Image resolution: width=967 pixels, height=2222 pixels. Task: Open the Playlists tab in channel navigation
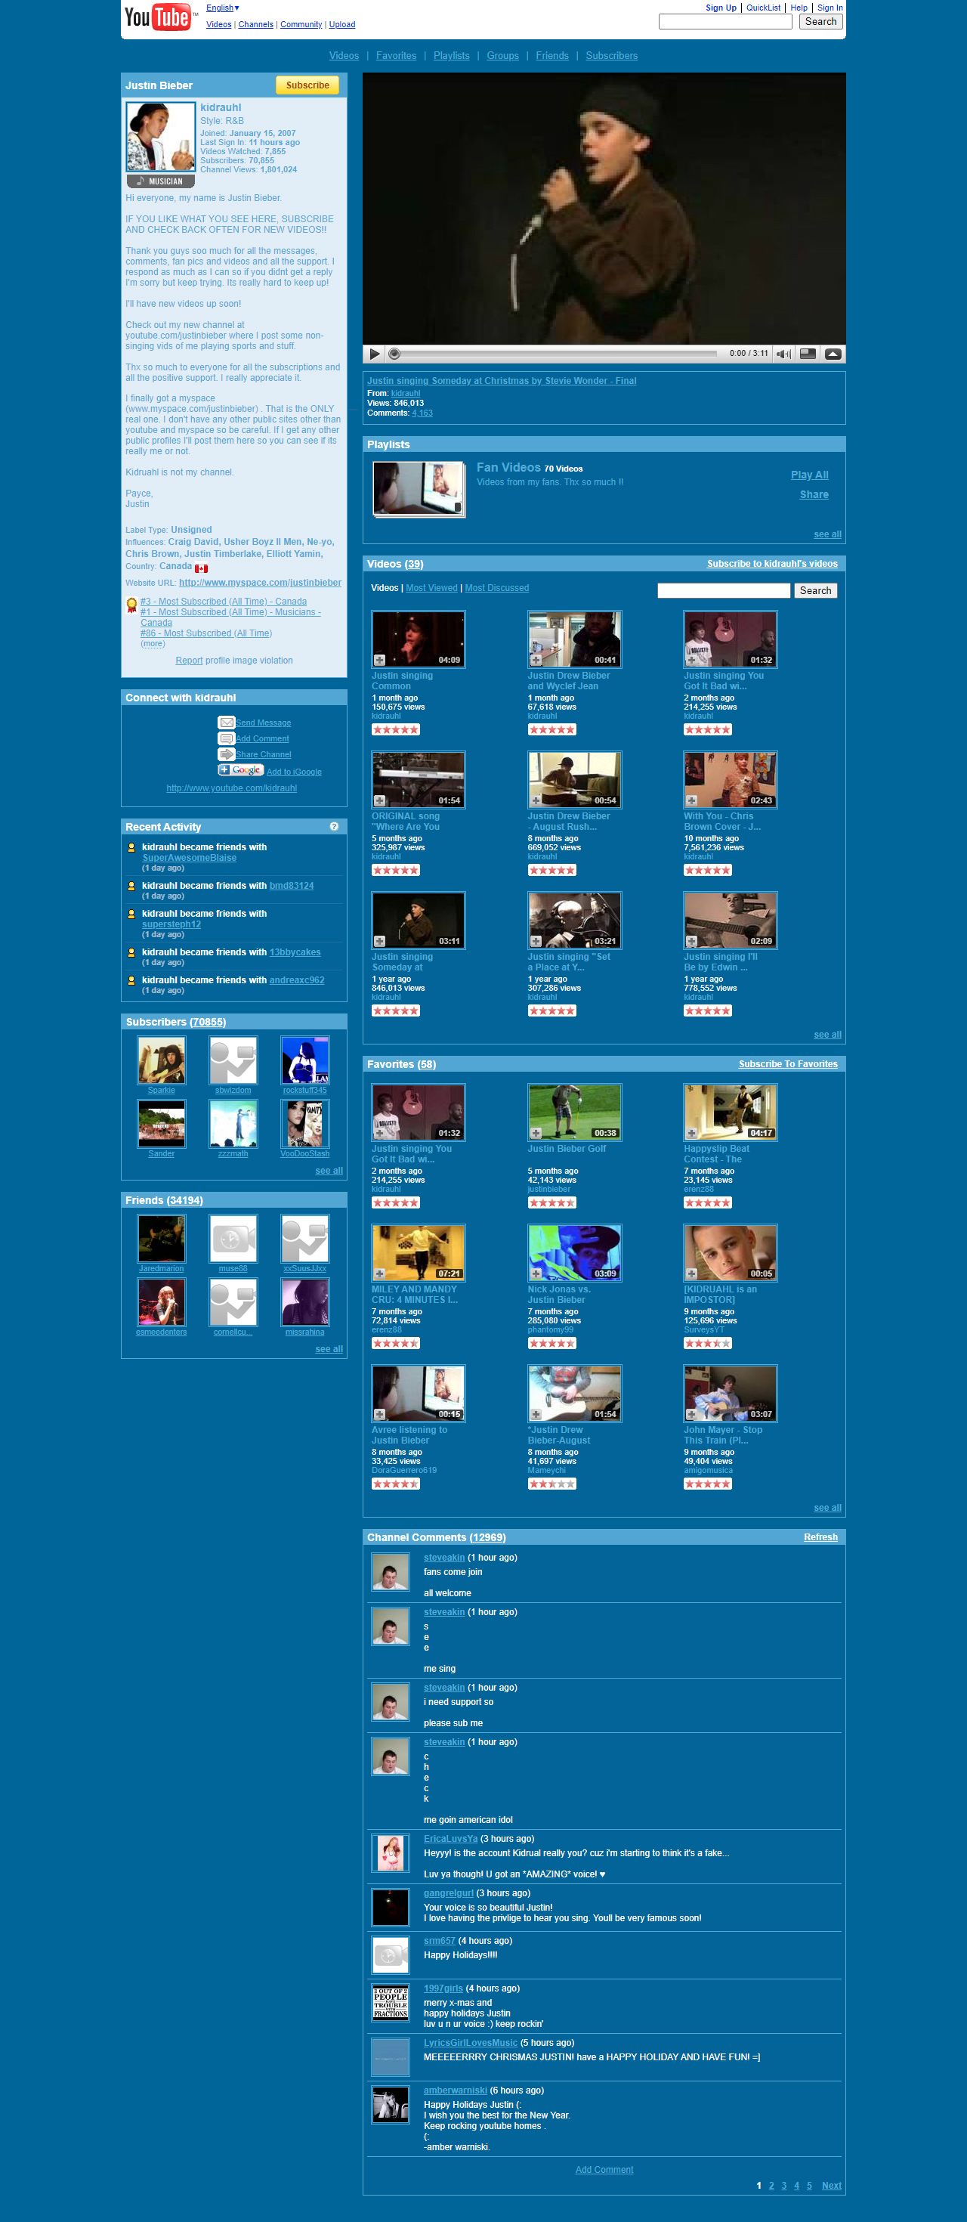click(452, 56)
